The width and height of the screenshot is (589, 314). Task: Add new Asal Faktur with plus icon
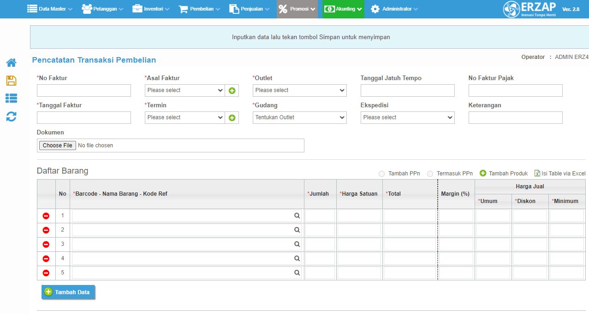(x=232, y=91)
